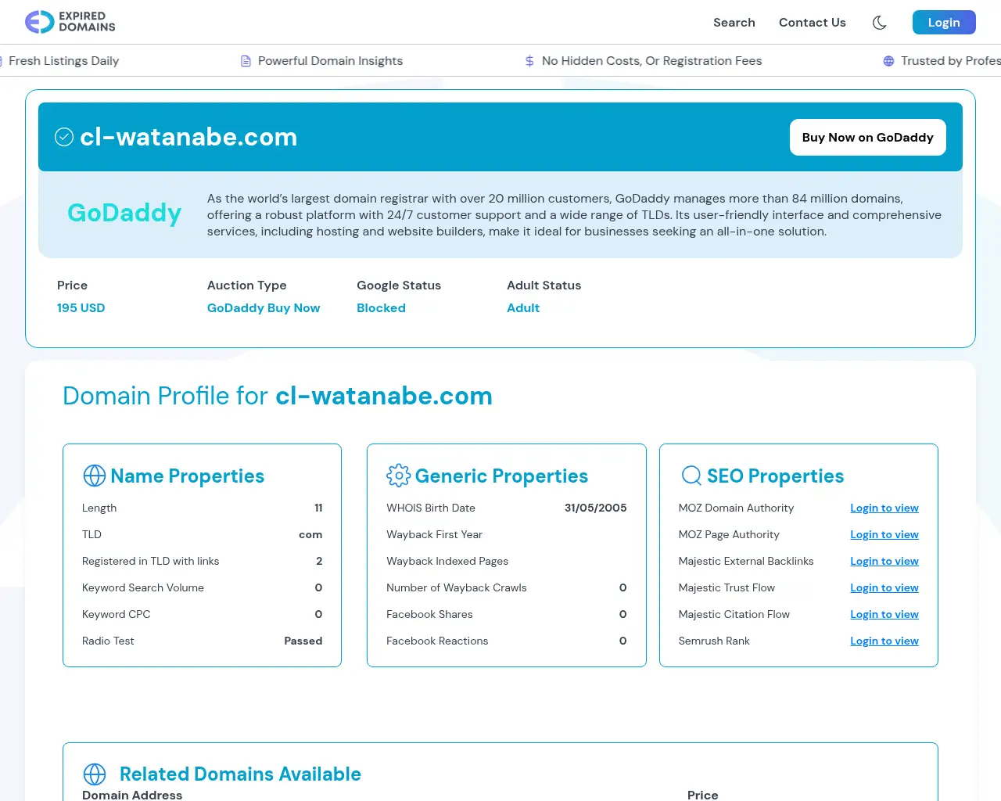Click the checkmark icon beside cl-watanabe.com title

tap(64, 138)
